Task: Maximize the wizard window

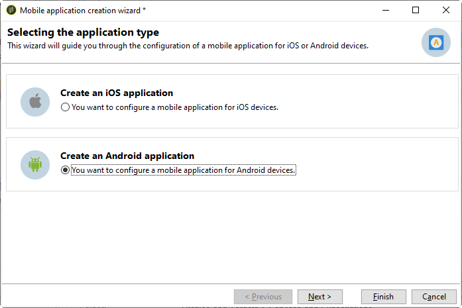Action: tap(416, 11)
